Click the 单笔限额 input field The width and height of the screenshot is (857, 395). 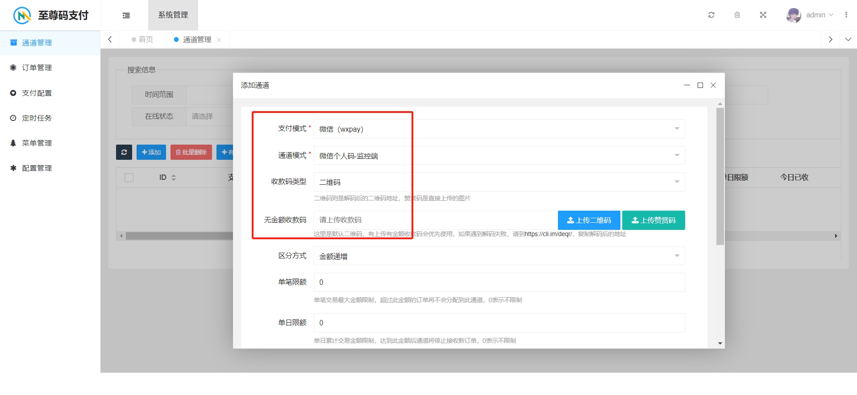(x=499, y=283)
